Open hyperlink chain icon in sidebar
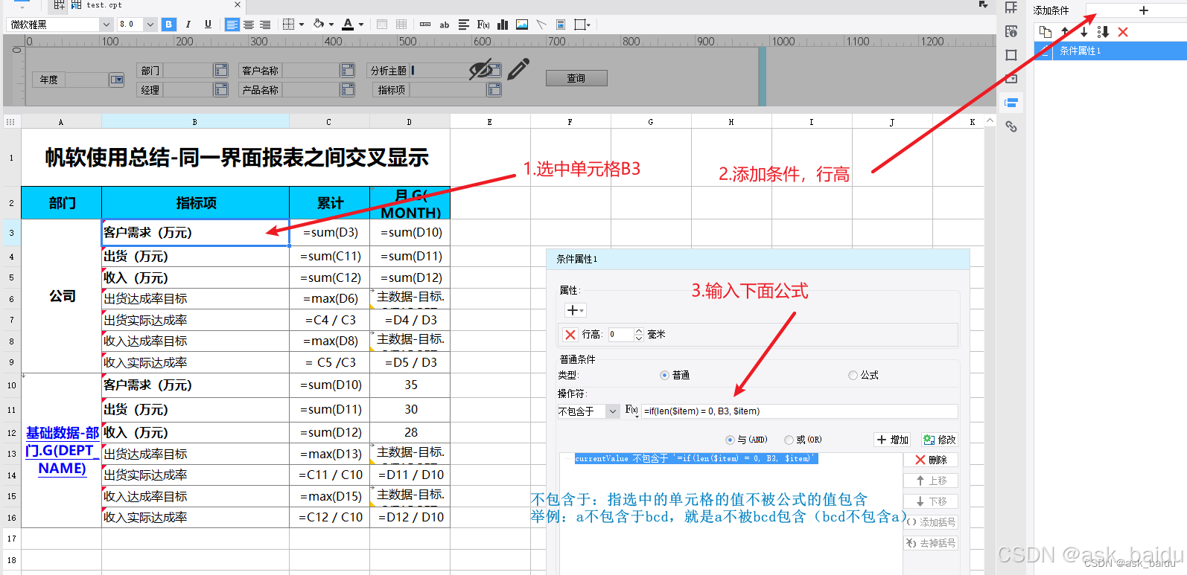Screen dimensions: 1187x575 (x=1011, y=126)
